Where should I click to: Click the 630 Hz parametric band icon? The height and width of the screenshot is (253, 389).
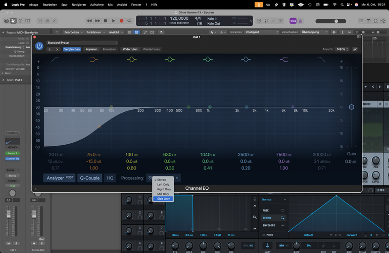[169, 60]
